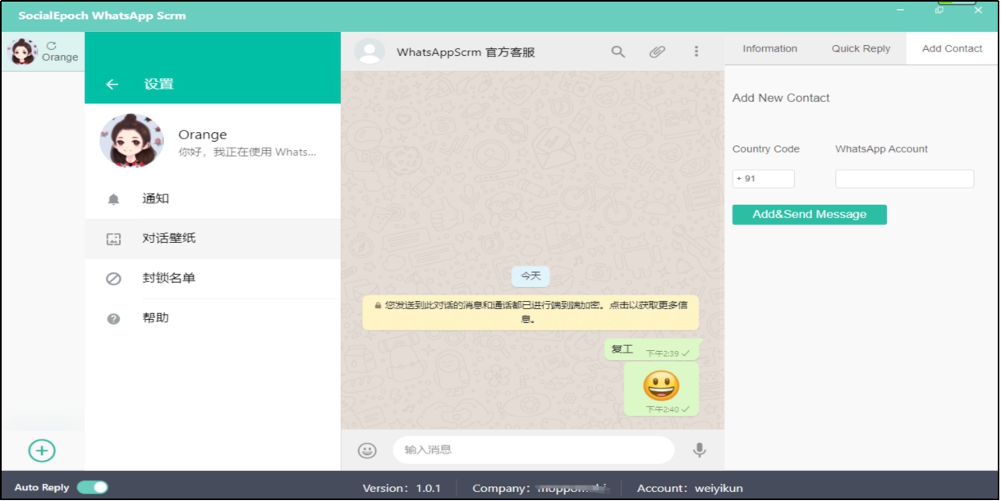
Task: Click the chat contact avatar in header
Action: 370,52
